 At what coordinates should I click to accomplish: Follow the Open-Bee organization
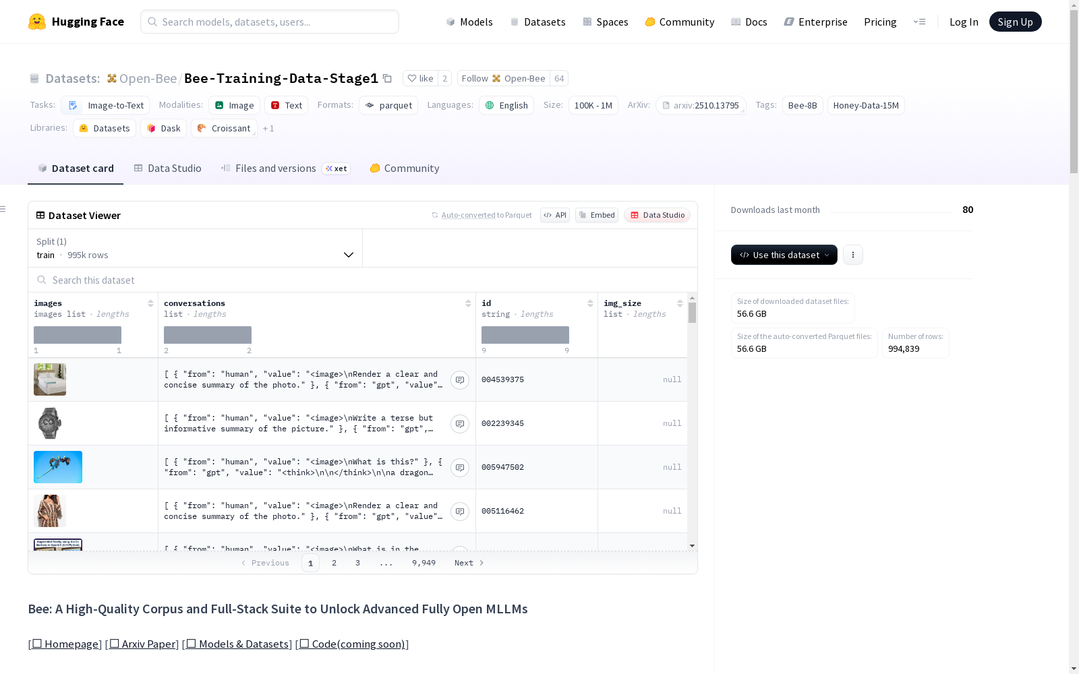click(504, 78)
